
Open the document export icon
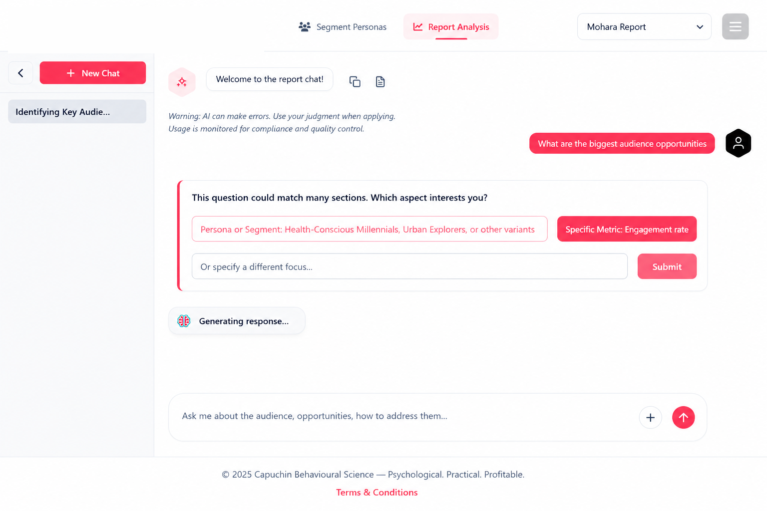tap(380, 81)
